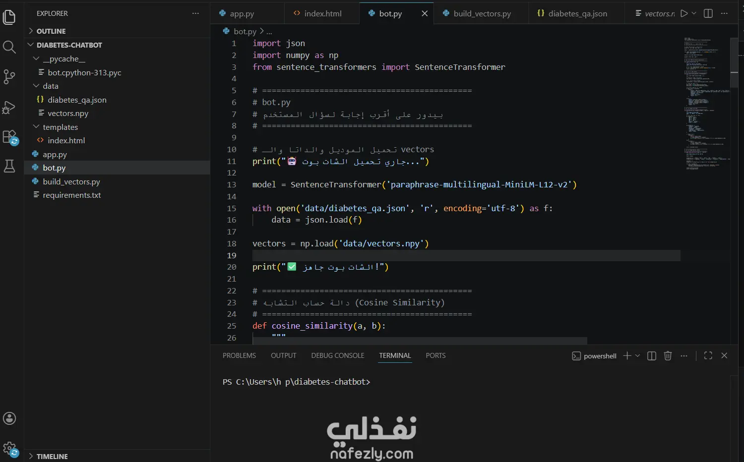
Task: Open the Search view in activity bar
Action: [9, 47]
